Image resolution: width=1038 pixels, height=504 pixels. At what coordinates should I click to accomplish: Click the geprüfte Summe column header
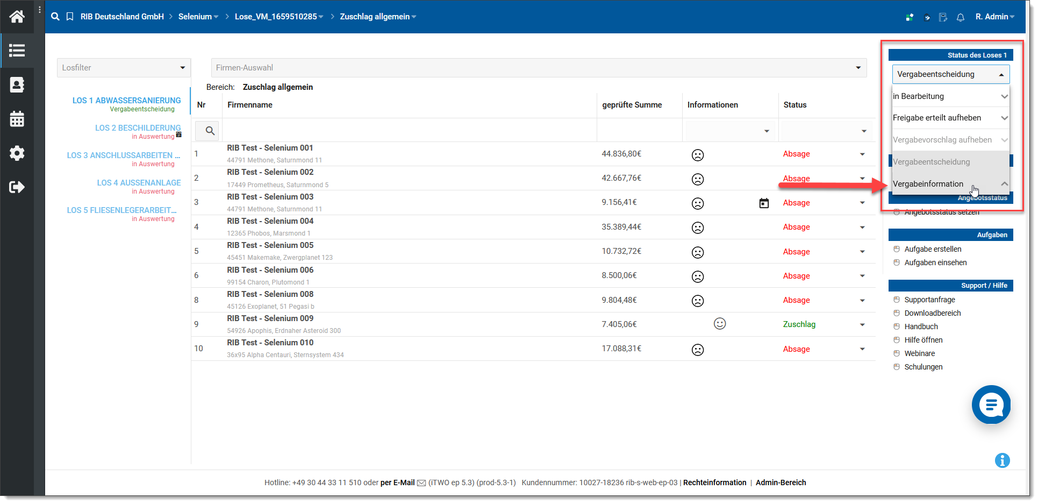(x=632, y=105)
